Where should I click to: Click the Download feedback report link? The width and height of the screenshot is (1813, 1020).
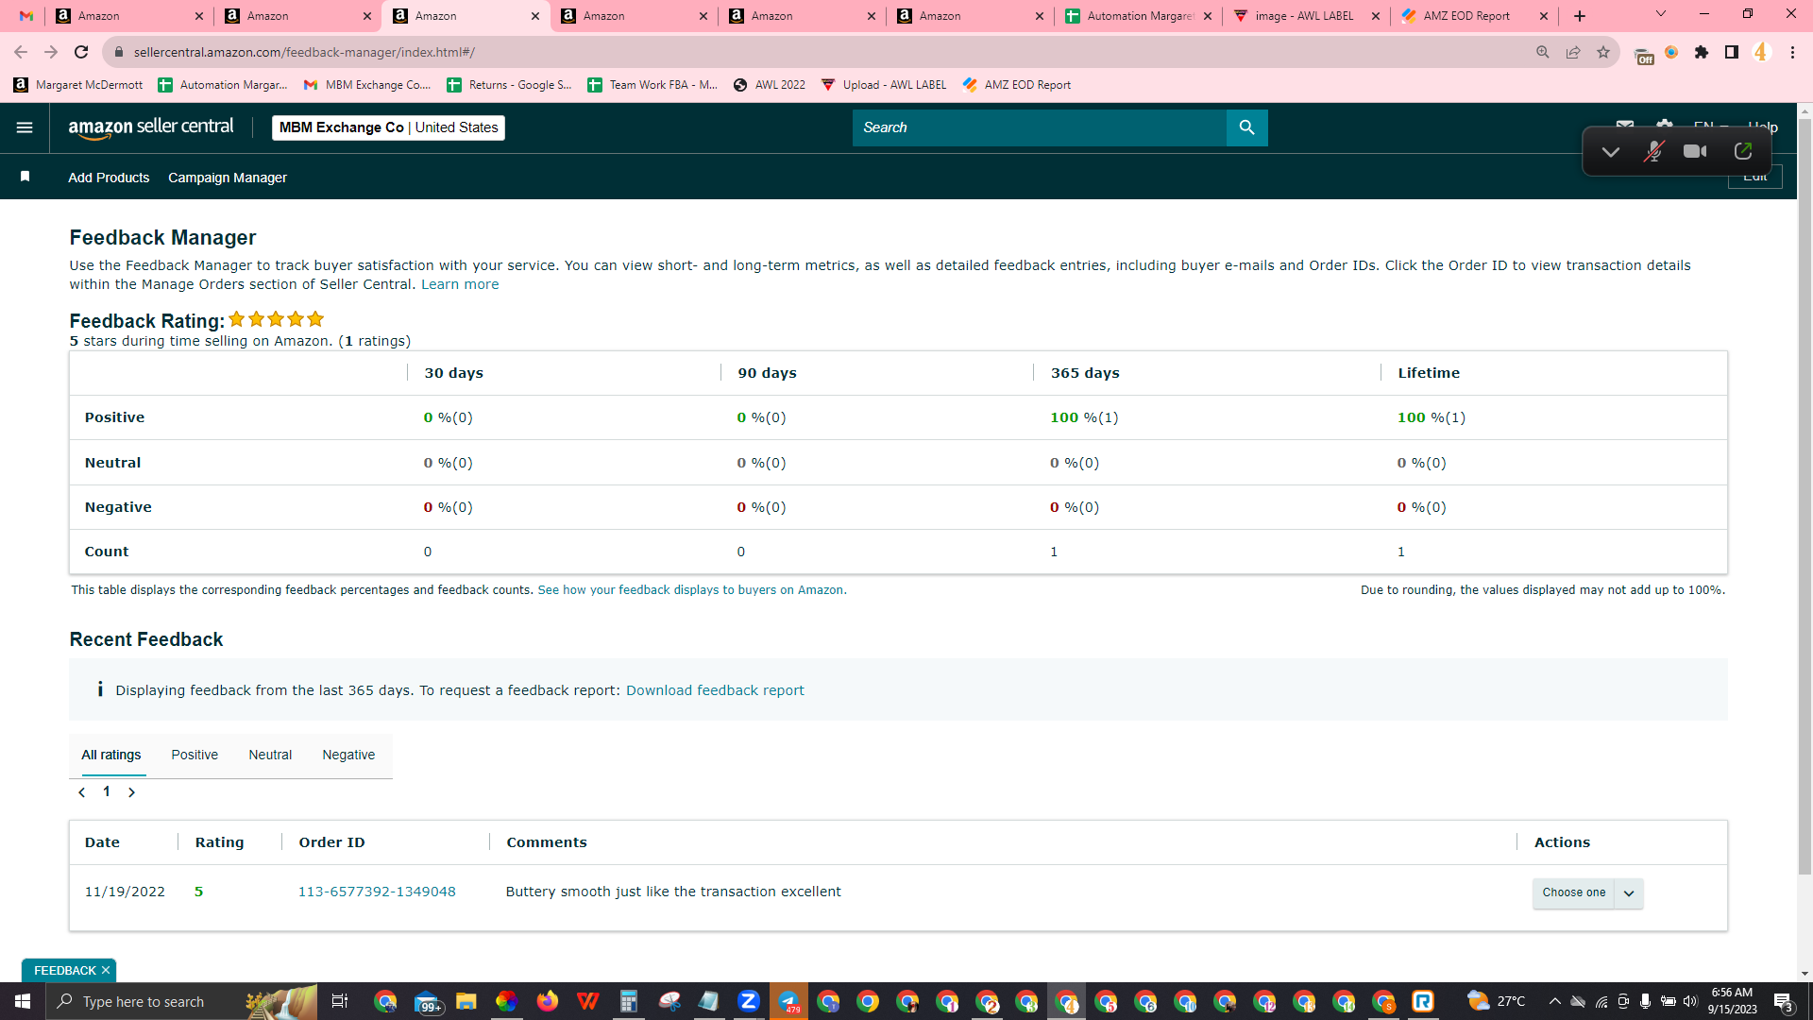pos(715,690)
